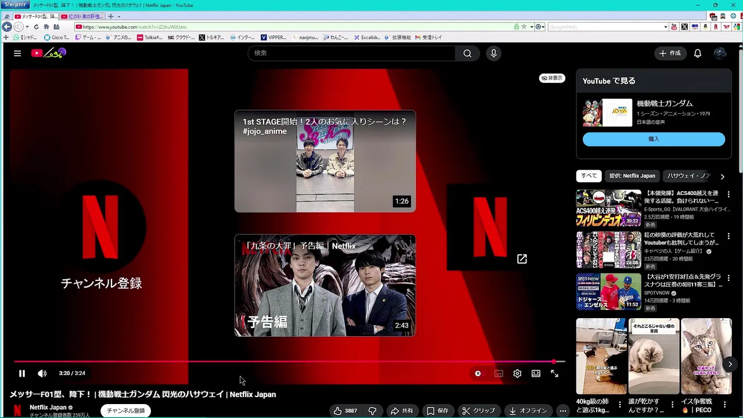The image size is (743, 418).
Task: Open the YouTube hamburger guide menu
Action: tap(17, 53)
